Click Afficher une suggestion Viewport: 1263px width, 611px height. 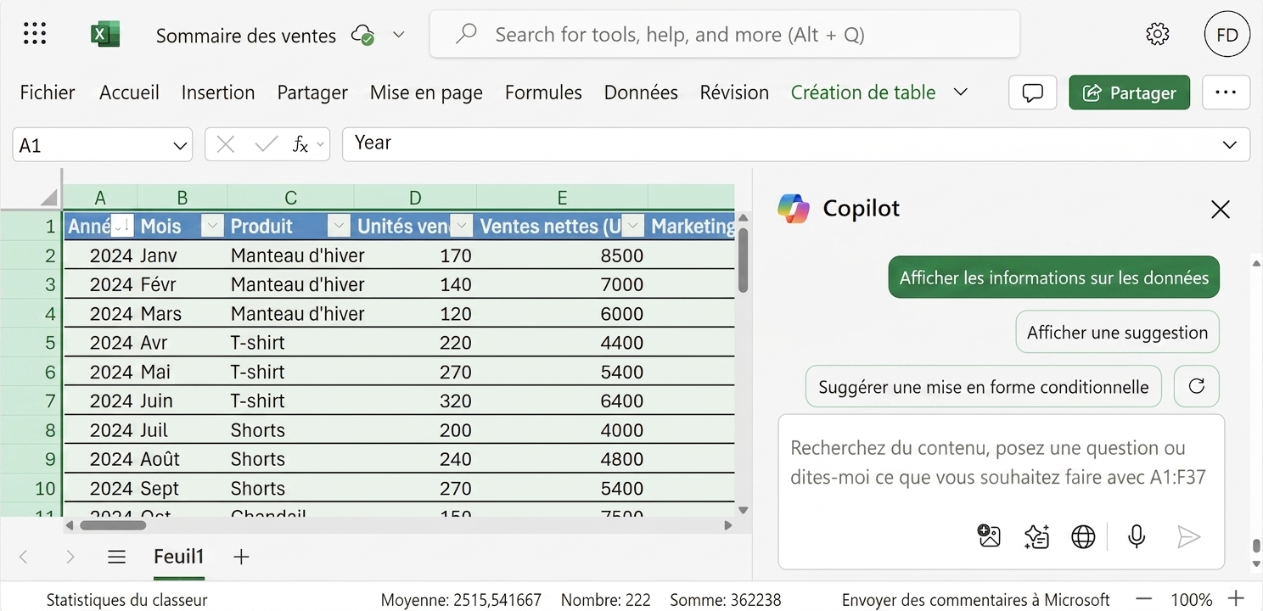click(1117, 332)
